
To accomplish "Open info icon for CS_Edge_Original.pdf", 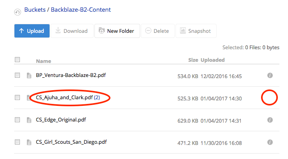I will click(270, 120).
